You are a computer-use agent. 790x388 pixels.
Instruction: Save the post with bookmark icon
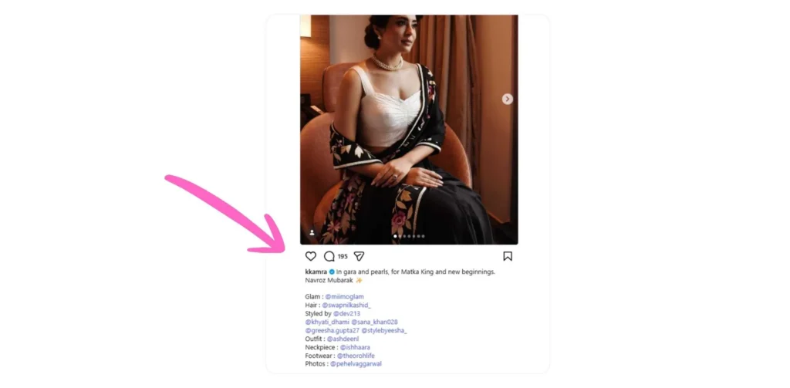point(508,257)
